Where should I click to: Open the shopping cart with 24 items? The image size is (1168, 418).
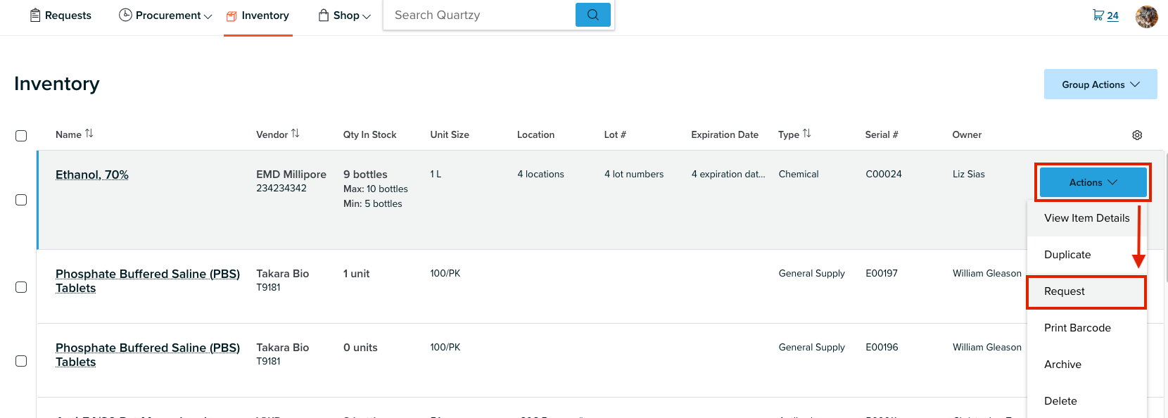1105,15
